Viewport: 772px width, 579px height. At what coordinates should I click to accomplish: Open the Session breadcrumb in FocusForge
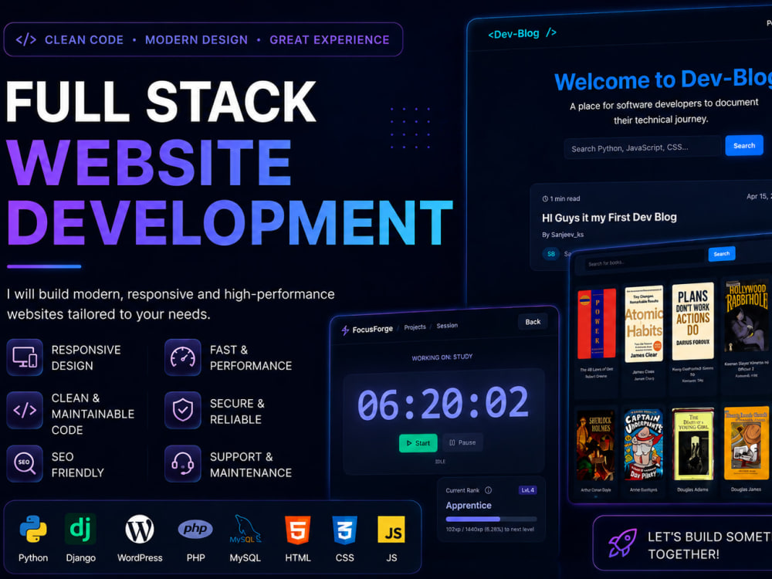(x=447, y=326)
